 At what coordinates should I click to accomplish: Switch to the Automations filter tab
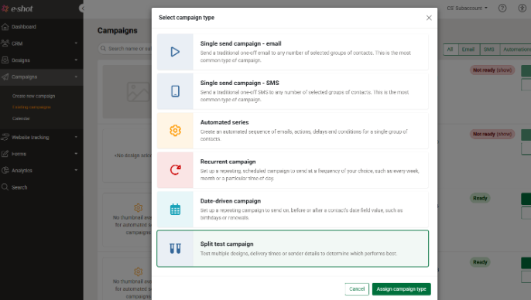pos(516,49)
